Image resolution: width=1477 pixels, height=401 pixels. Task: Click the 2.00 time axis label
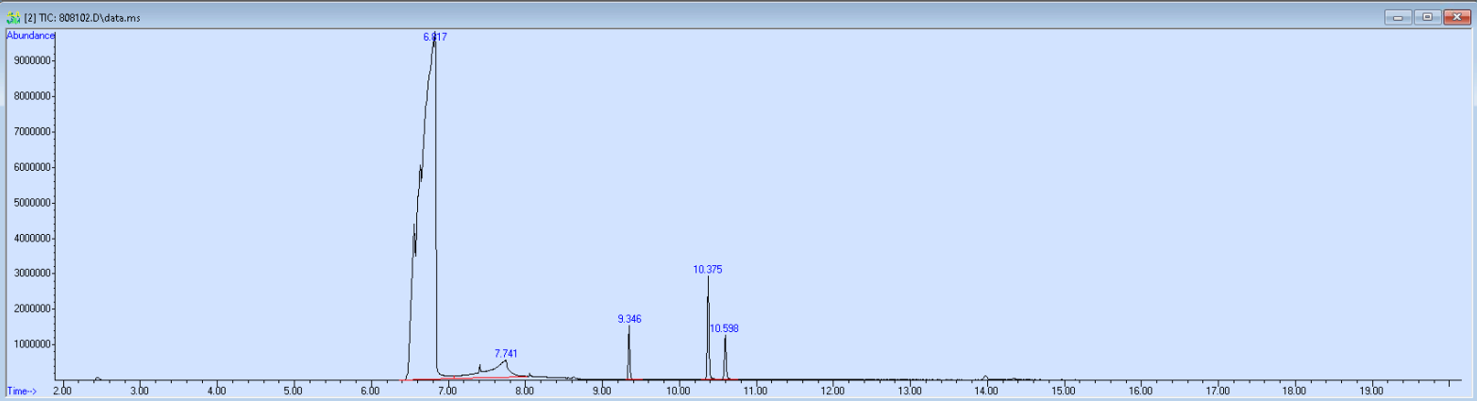click(x=62, y=390)
